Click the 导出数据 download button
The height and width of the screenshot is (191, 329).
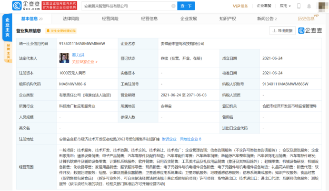tap(282, 30)
